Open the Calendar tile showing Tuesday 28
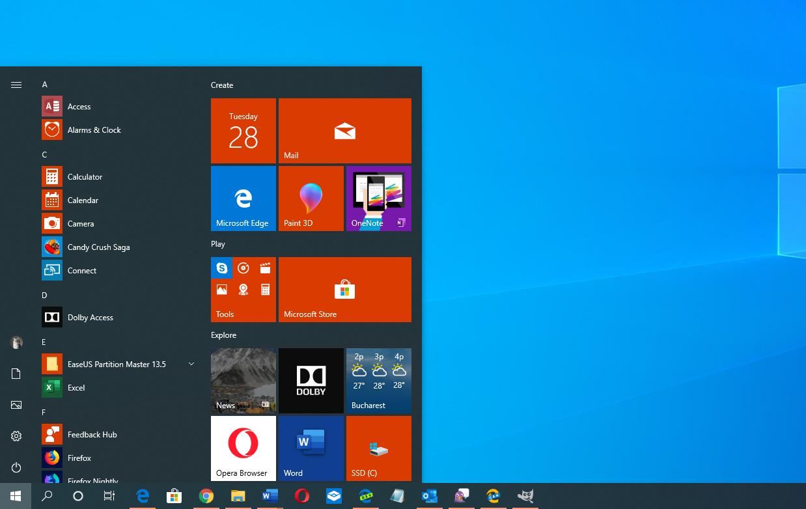The image size is (806, 509). pyautogui.click(x=243, y=131)
